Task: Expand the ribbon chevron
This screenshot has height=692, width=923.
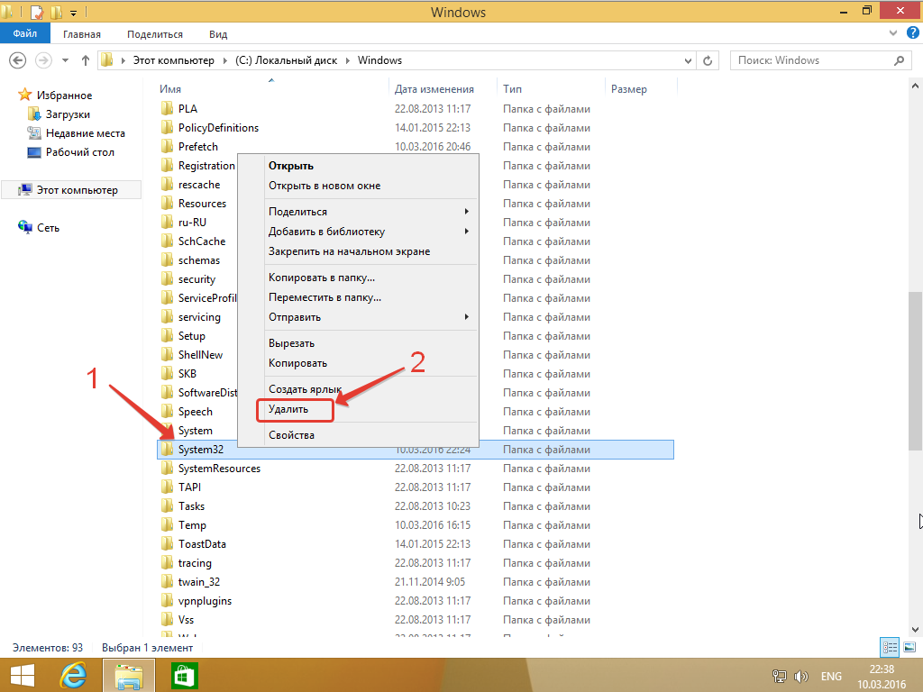Action: (x=893, y=33)
